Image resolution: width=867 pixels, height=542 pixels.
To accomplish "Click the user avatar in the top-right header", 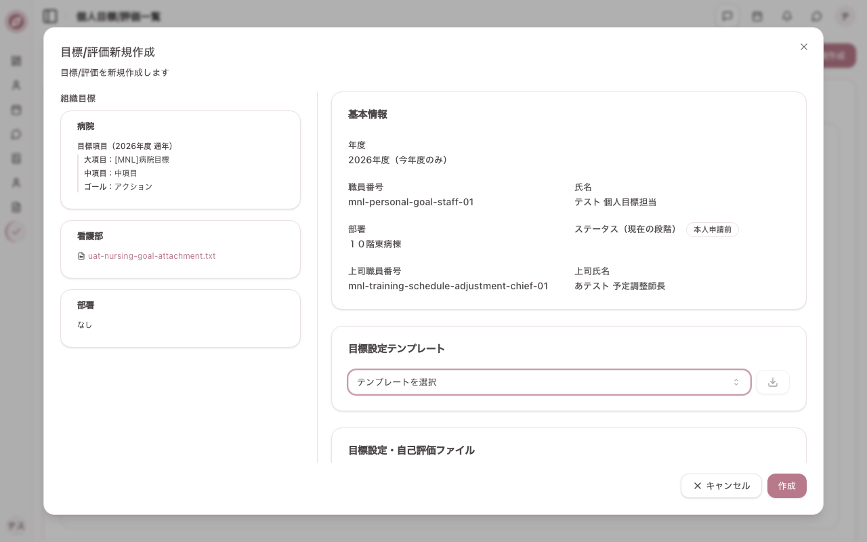I will (x=845, y=16).
